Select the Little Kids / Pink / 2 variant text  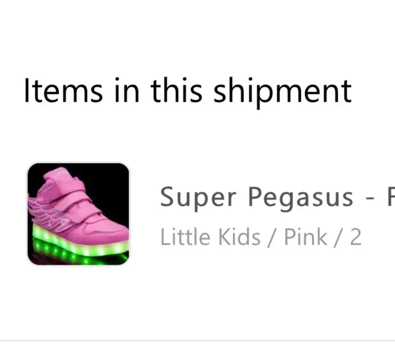(x=261, y=237)
